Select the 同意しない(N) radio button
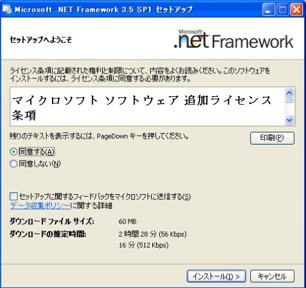 pos(13,164)
